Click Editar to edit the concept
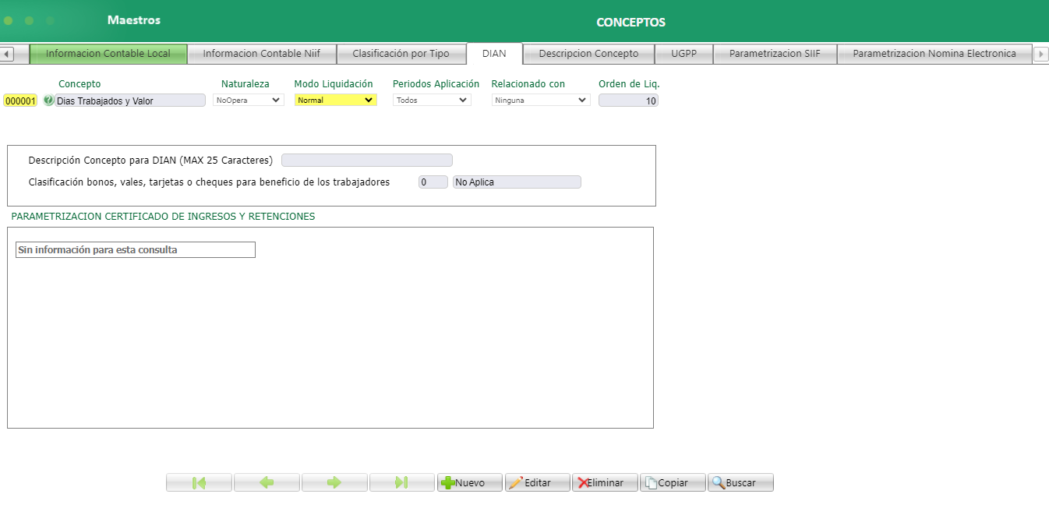The image size is (1049, 519). (538, 482)
